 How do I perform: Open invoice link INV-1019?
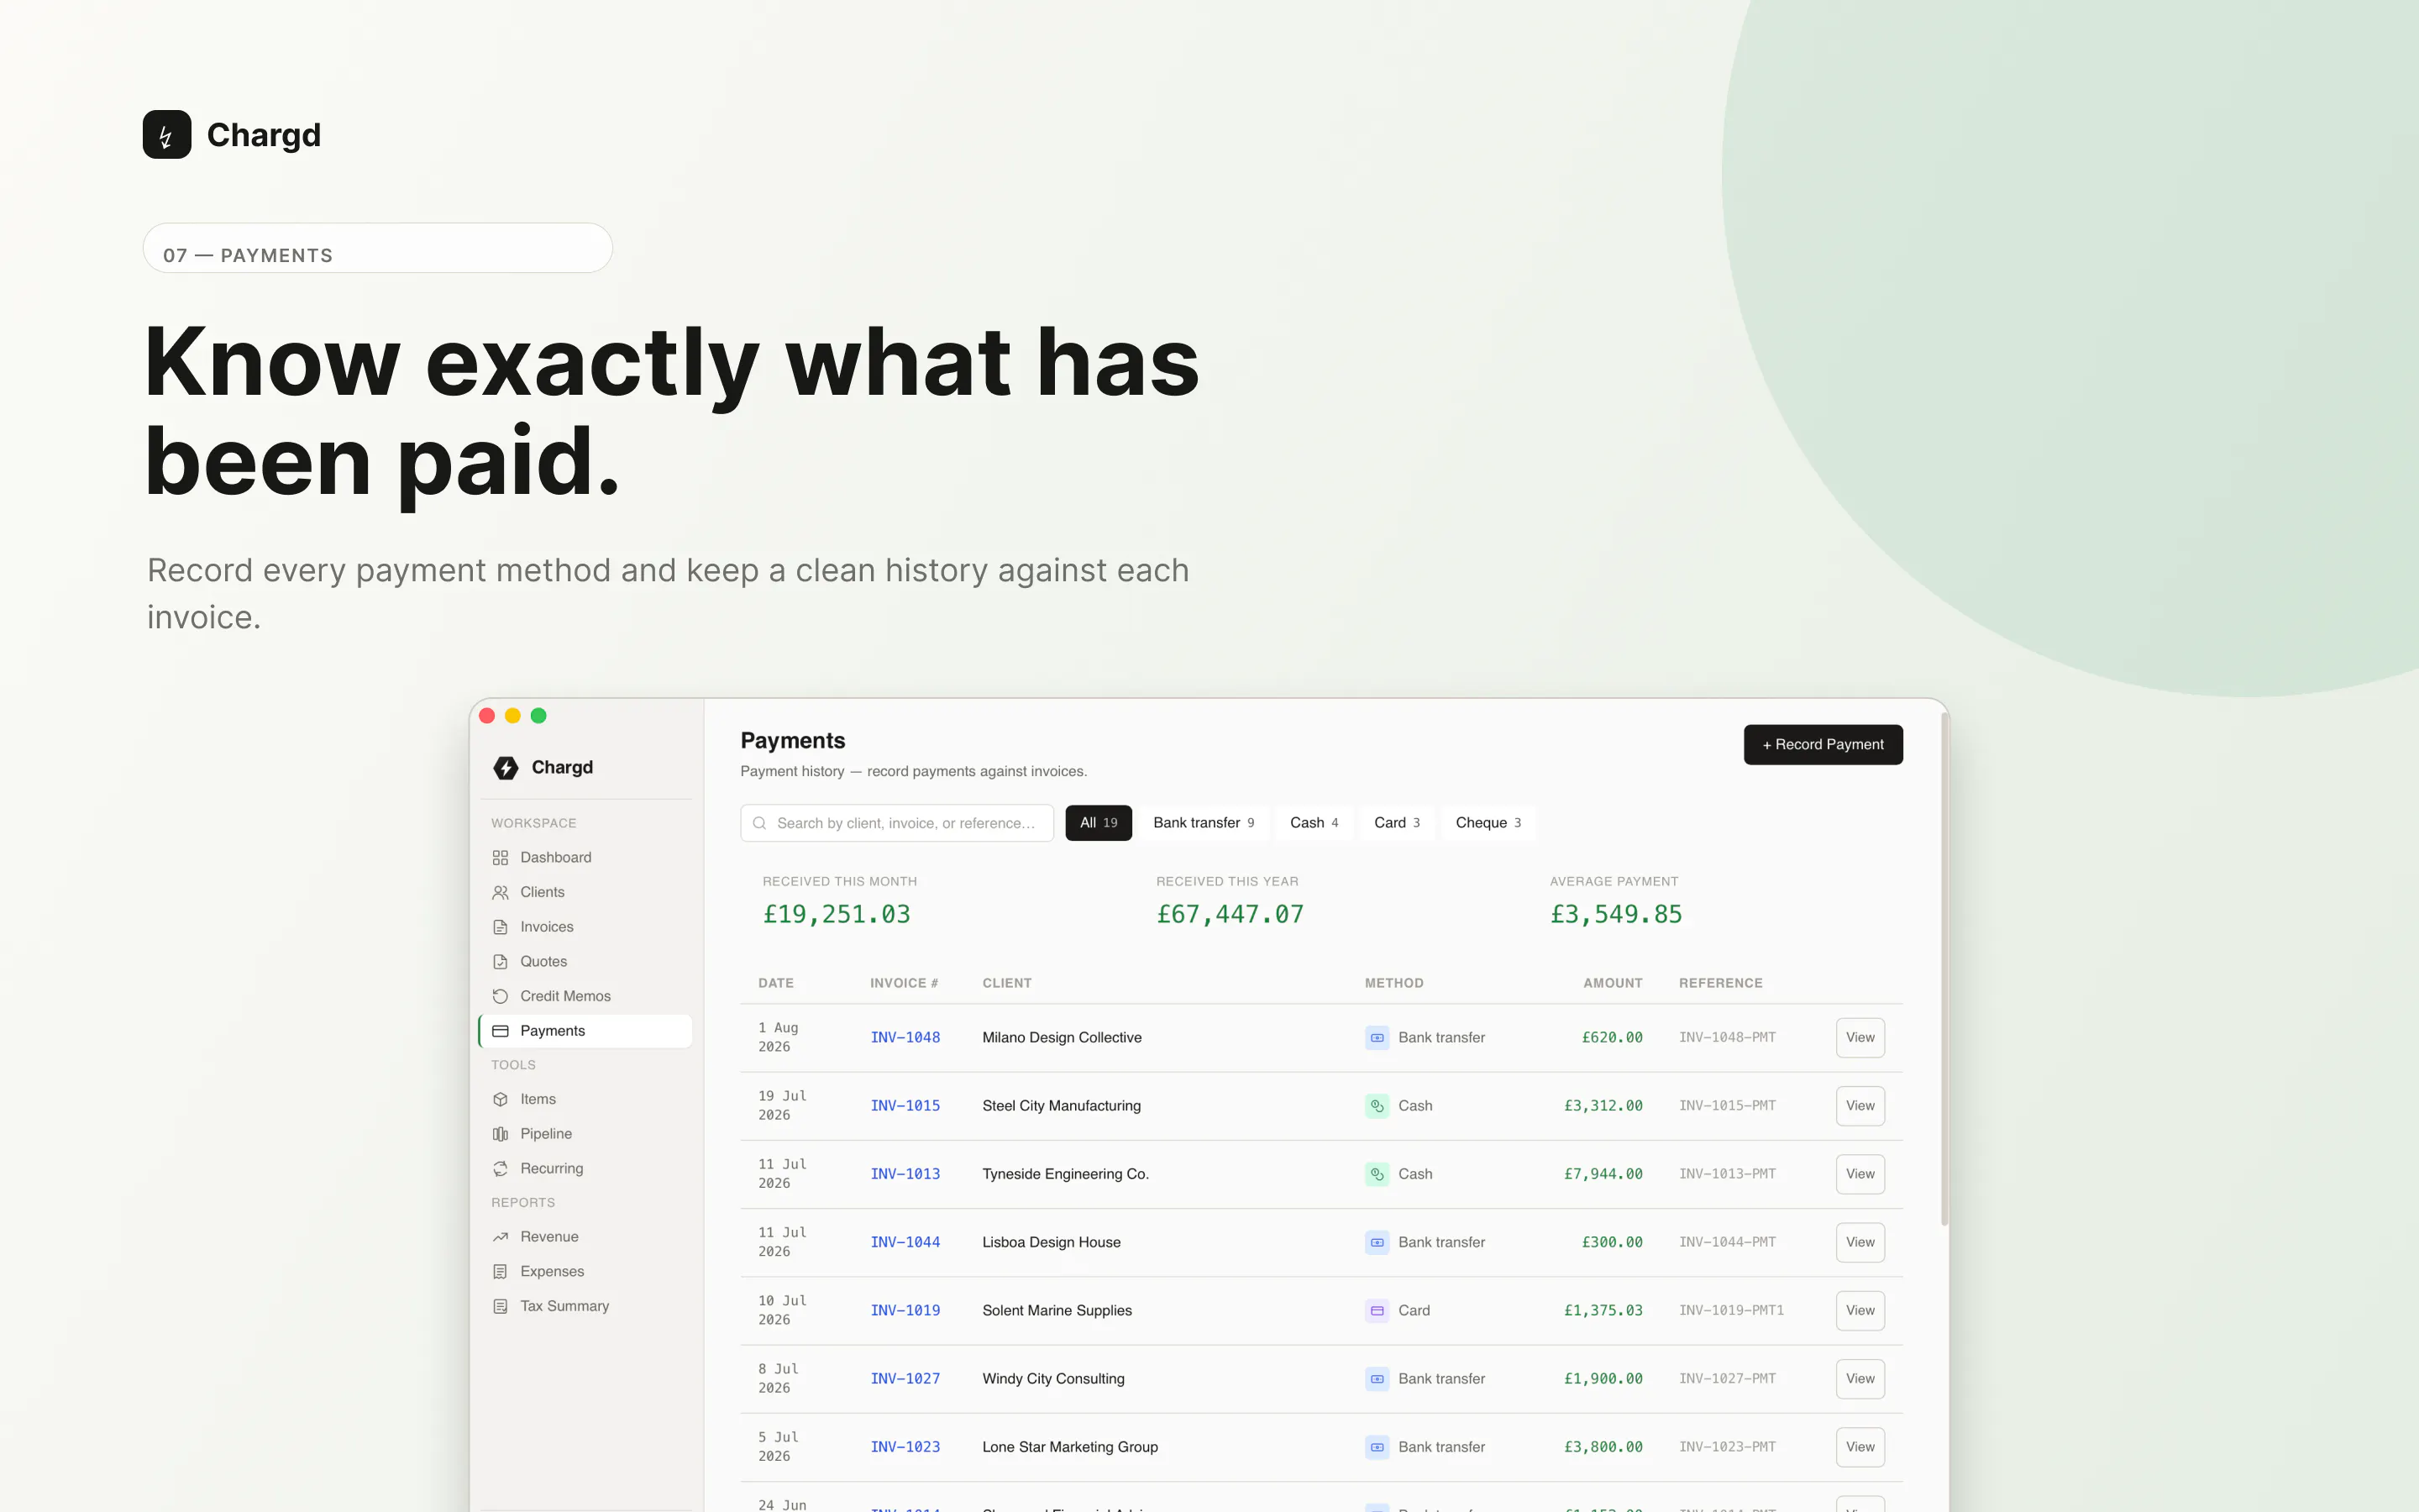click(x=905, y=1311)
